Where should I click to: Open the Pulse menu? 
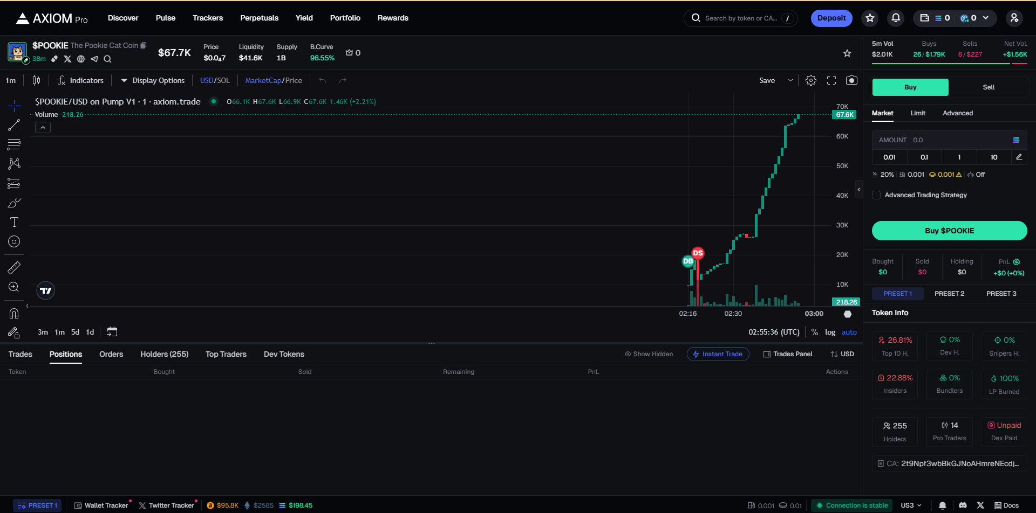click(x=166, y=18)
